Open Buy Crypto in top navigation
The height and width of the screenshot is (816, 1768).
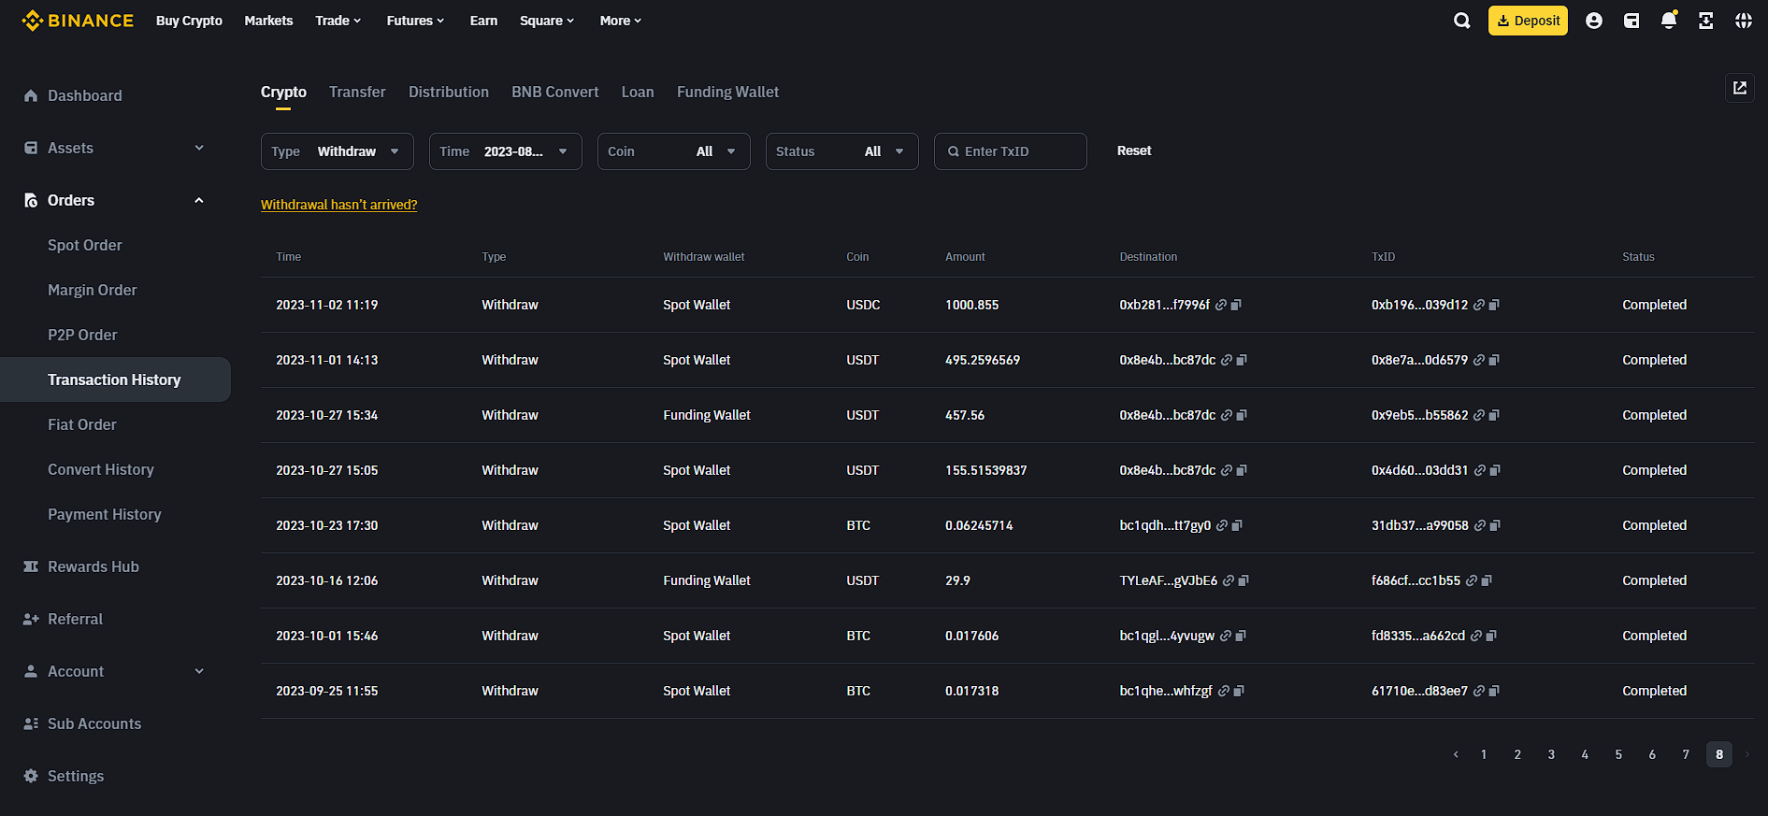(x=189, y=21)
